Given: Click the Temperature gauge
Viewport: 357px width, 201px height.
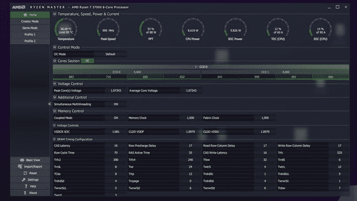Looking at the screenshot, I should point(66,30).
